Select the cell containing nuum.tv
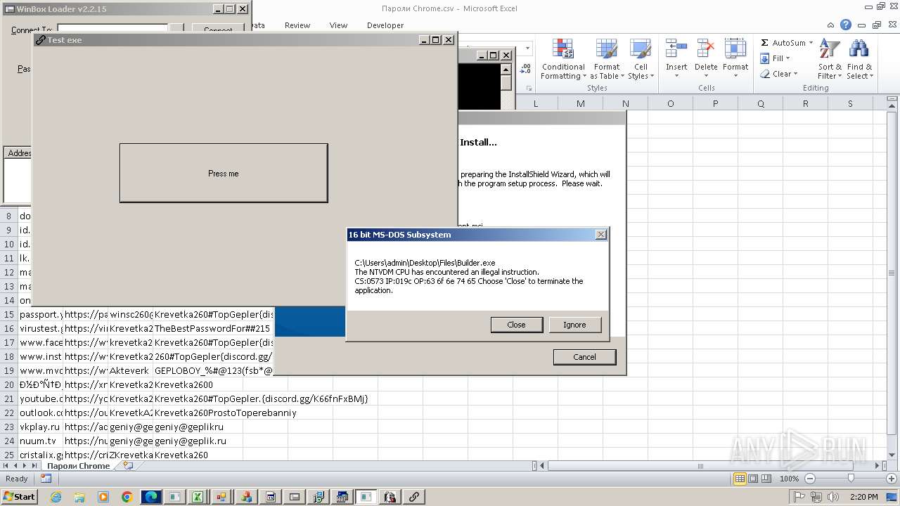Image resolution: width=900 pixels, height=506 pixels. (41, 441)
